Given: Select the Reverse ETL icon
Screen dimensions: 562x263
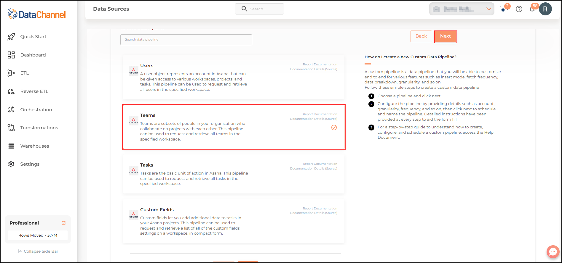Looking at the screenshot, I should coord(11,91).
